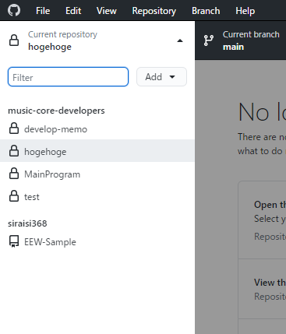Click the lock icon beside Current repository
286x334 pixels.
point(14,40)
